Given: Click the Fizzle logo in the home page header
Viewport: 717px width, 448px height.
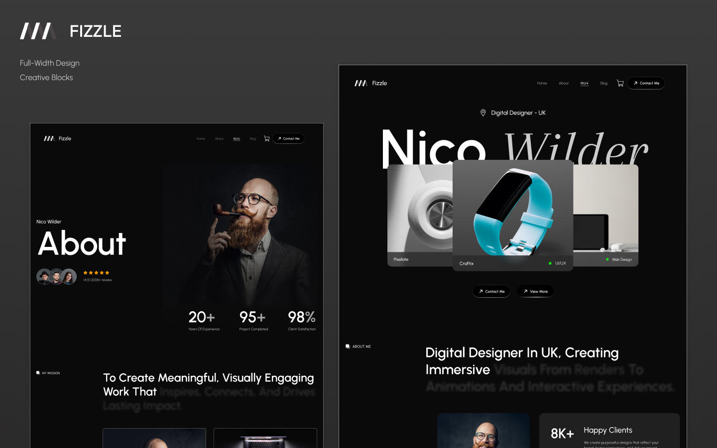Looking at the screenshot, I should point(371,83).
